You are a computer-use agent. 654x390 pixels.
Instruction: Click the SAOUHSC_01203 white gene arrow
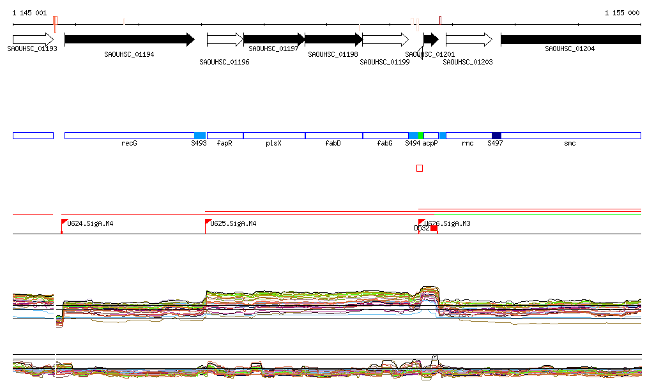pyautogui.click(x=468, y=40)
